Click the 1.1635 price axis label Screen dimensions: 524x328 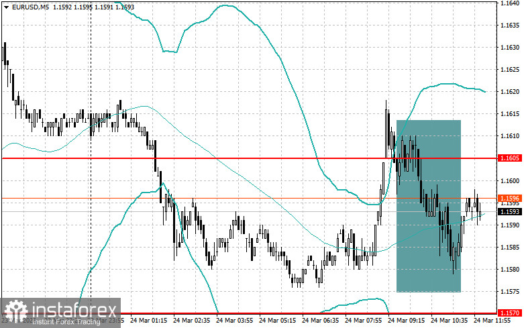click(x=510, y=25)
